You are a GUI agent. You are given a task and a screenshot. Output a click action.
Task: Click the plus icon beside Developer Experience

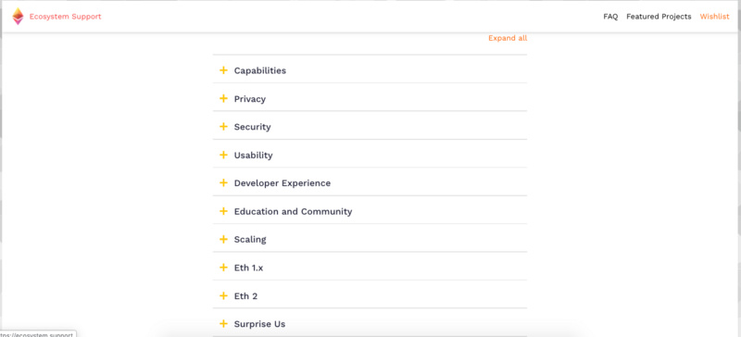click(223, 183)
